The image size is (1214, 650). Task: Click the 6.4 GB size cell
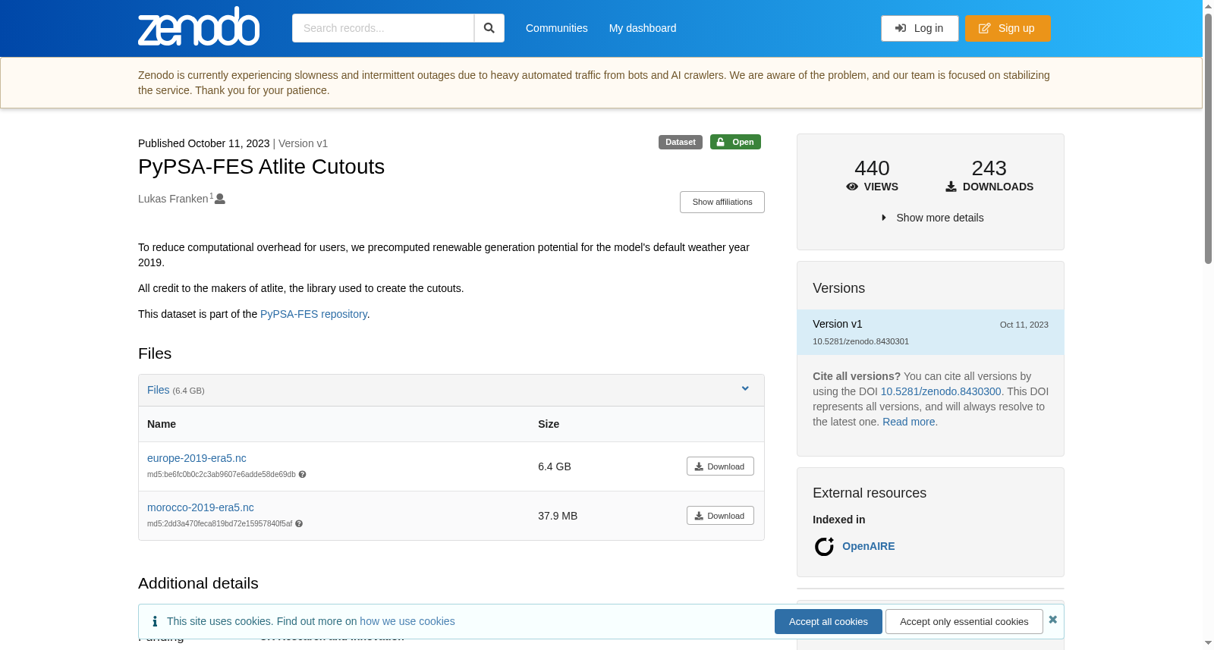pos(555,466)
